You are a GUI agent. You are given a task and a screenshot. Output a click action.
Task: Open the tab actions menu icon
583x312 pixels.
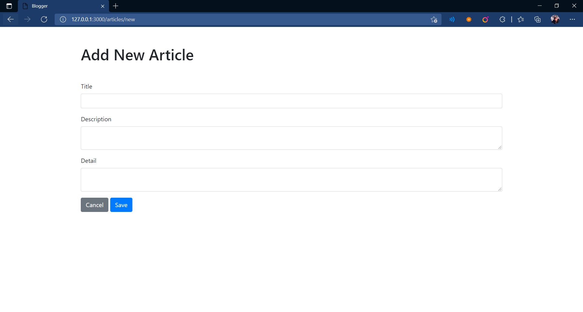(x=9, y=6)
